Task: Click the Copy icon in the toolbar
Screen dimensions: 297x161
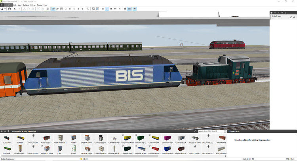Action: tap(29, 9)
